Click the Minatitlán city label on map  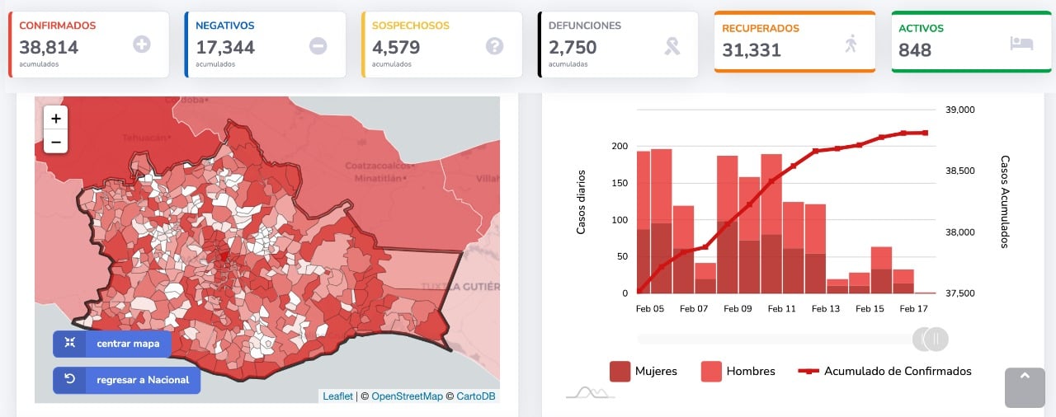(x=379, y=176)
